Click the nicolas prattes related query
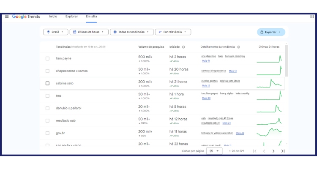The image size is (317, 169). (210, 81)
